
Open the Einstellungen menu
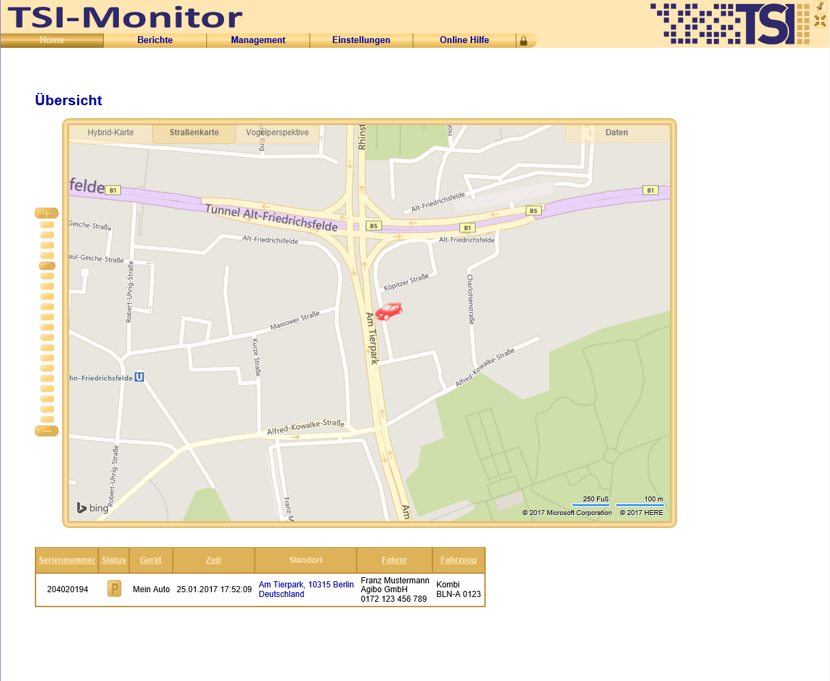361,40
